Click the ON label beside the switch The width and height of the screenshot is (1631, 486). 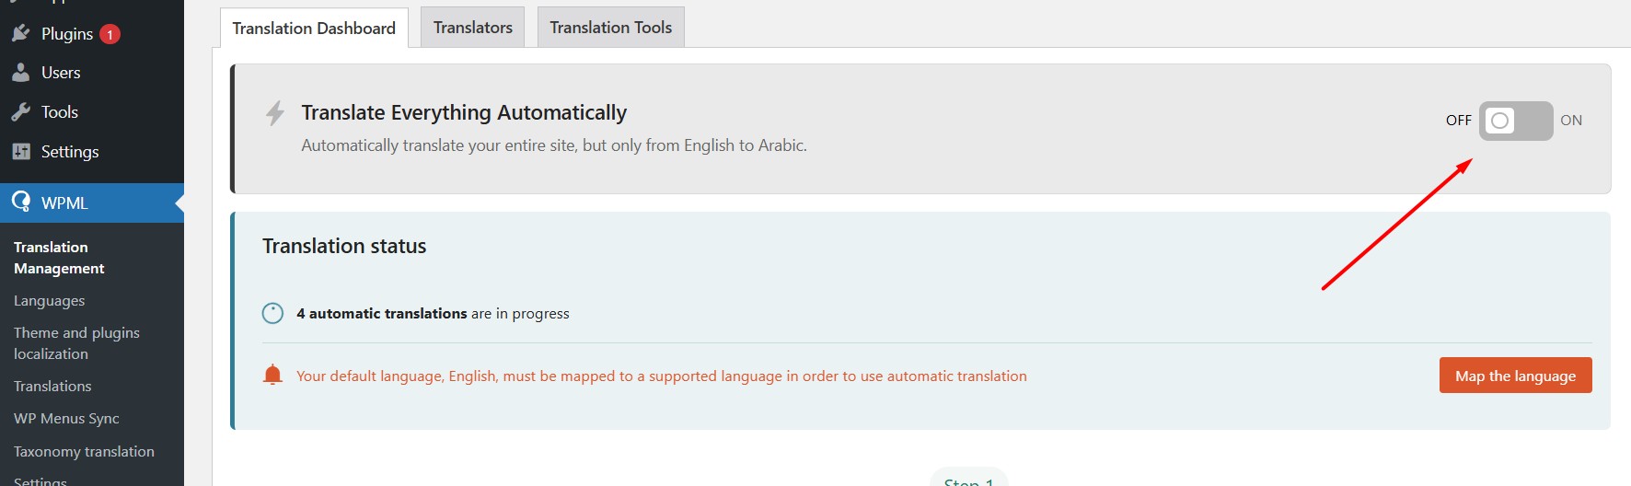pyautogui.click(x=1570, y=121)
